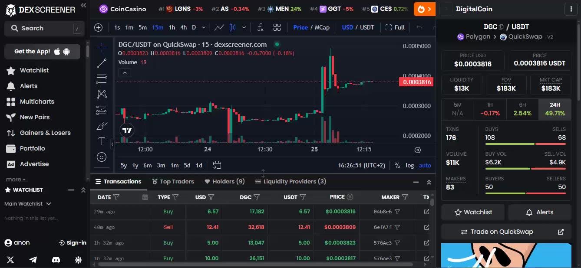Click the horizontal scrollbar under transactions table
Screen dimensions: 581x268
tap(255, 264)
